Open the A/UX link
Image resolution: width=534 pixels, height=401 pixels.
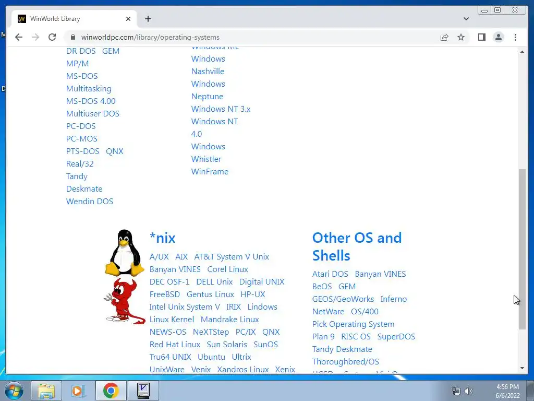click(159, 257)
